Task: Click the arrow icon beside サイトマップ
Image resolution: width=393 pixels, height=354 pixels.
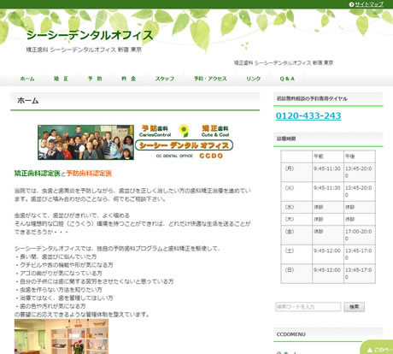Action: point(351,4)
